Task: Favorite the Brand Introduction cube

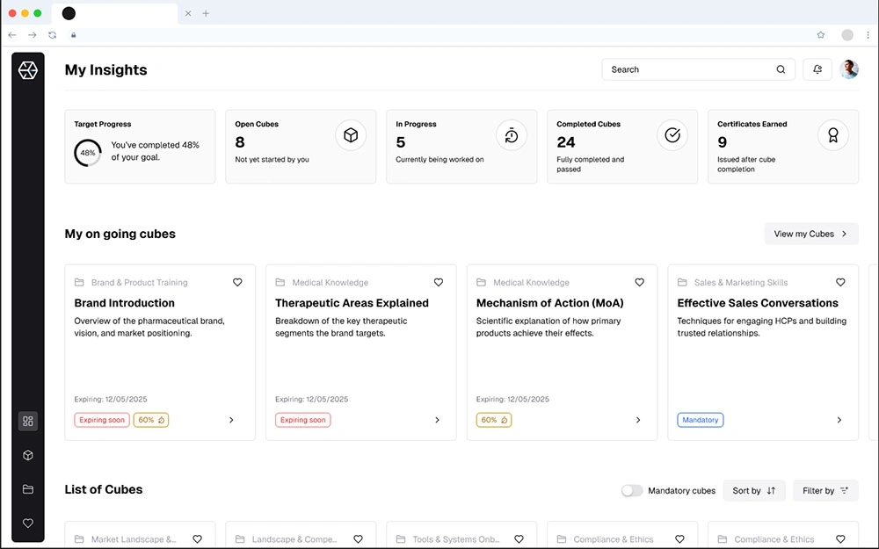Action: pyautogui.click(x=237, y=282)
